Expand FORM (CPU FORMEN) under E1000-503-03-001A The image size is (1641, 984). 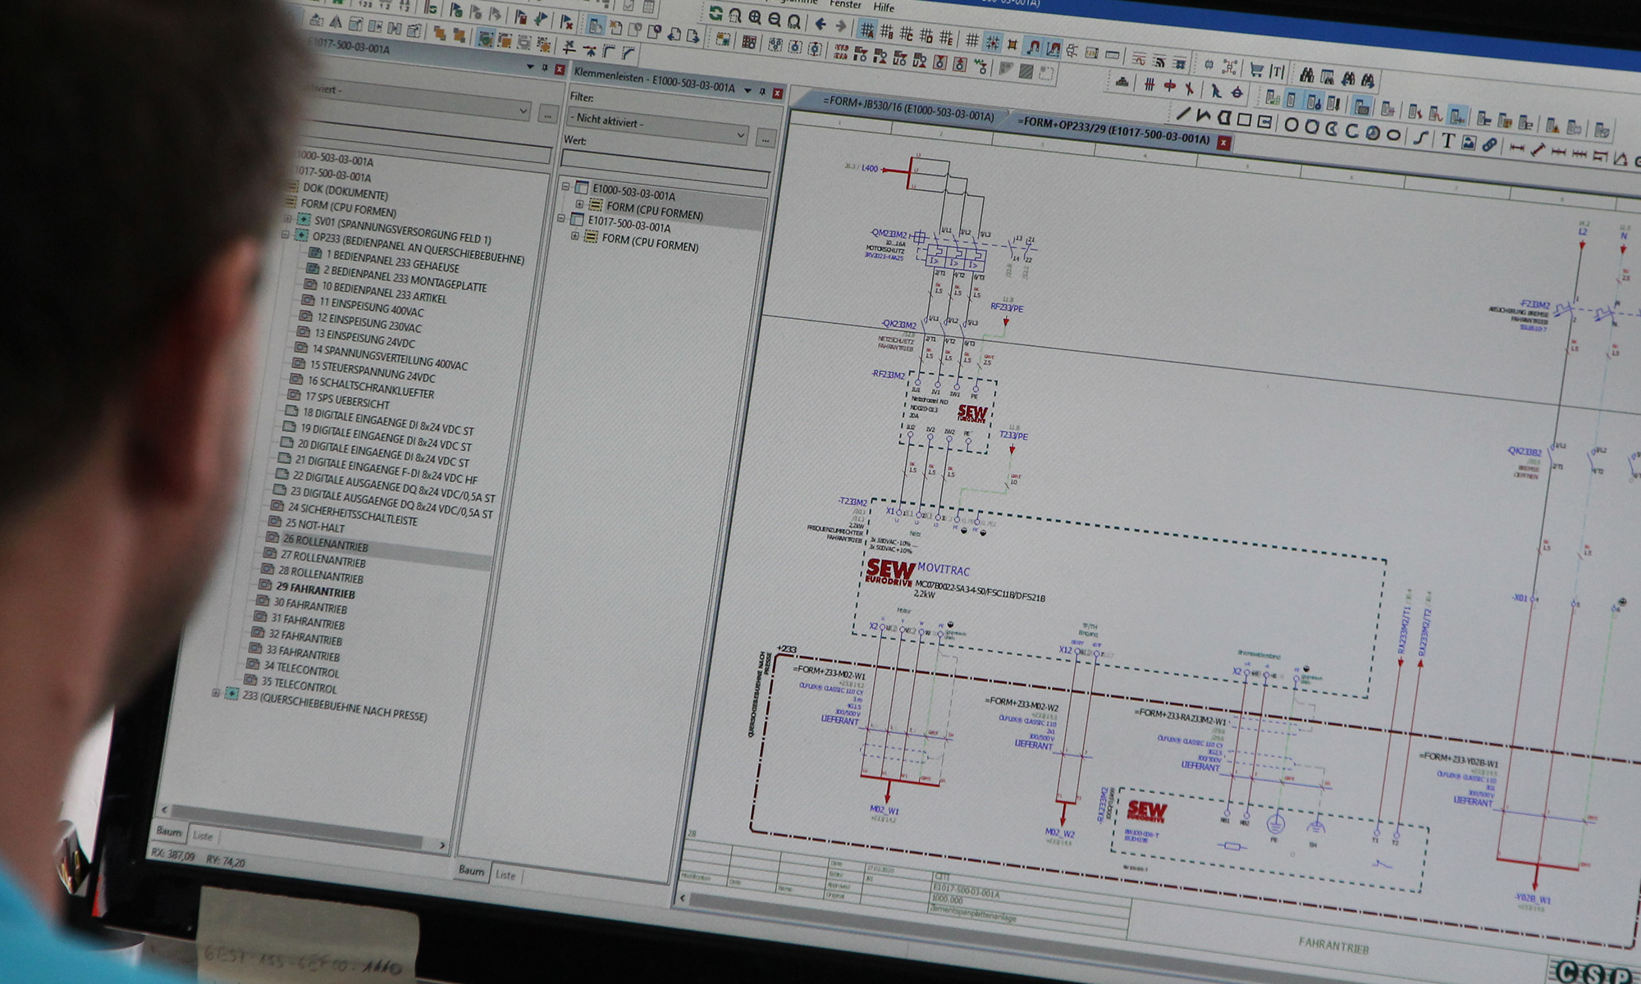tap(579, 204)
